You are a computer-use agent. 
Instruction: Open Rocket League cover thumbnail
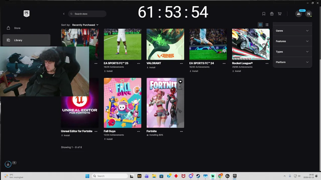[251, 44]
